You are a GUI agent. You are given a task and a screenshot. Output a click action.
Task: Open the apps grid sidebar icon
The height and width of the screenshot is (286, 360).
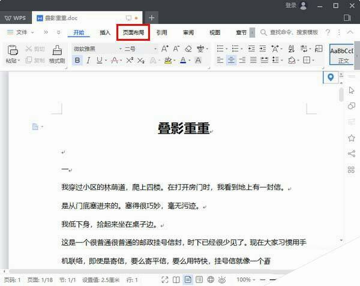pyautogui.click(x=351, y=170)
